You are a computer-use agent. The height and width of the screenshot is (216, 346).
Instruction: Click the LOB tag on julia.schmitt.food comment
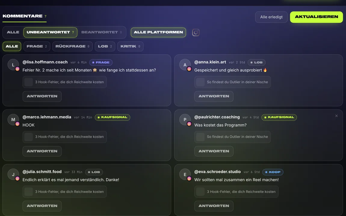94,172
